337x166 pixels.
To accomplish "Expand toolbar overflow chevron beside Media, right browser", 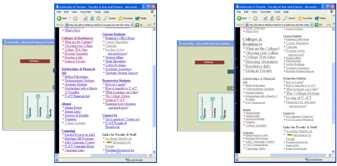I will [334, 16].
